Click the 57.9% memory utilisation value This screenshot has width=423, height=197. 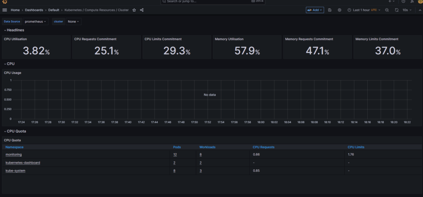point(247,51)
